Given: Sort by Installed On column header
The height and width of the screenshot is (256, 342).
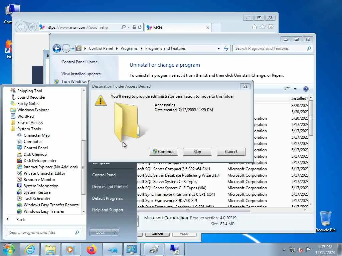Looking at the screenshot, I should pyautogui.click(x=299, y=98).
